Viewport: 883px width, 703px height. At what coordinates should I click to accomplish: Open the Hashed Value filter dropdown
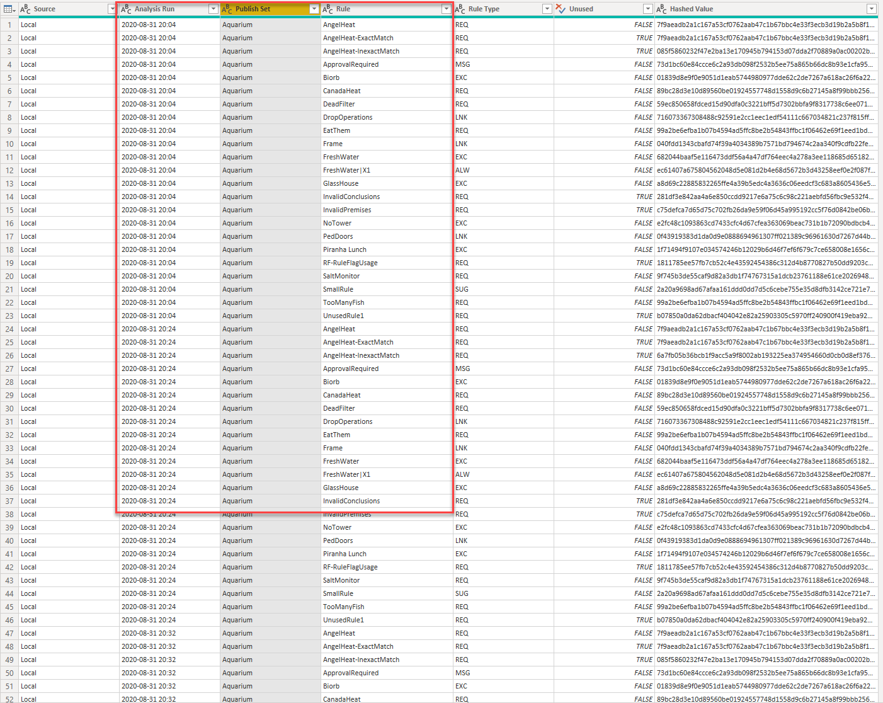[x=871, y=9]
